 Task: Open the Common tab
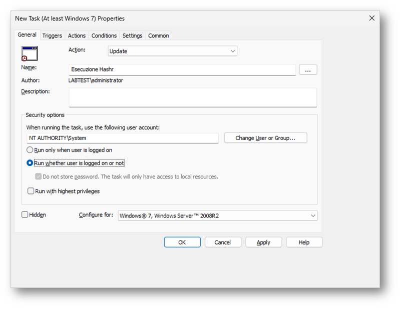(158, 35)
